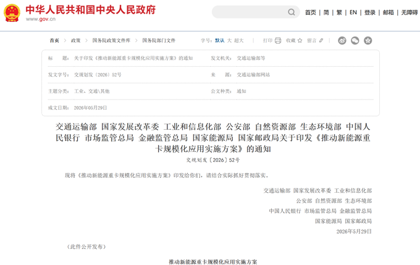Screen dimensions: 420x265
Task: Open the 邮箱 mailbox link
Action: [x=388, y=12]
